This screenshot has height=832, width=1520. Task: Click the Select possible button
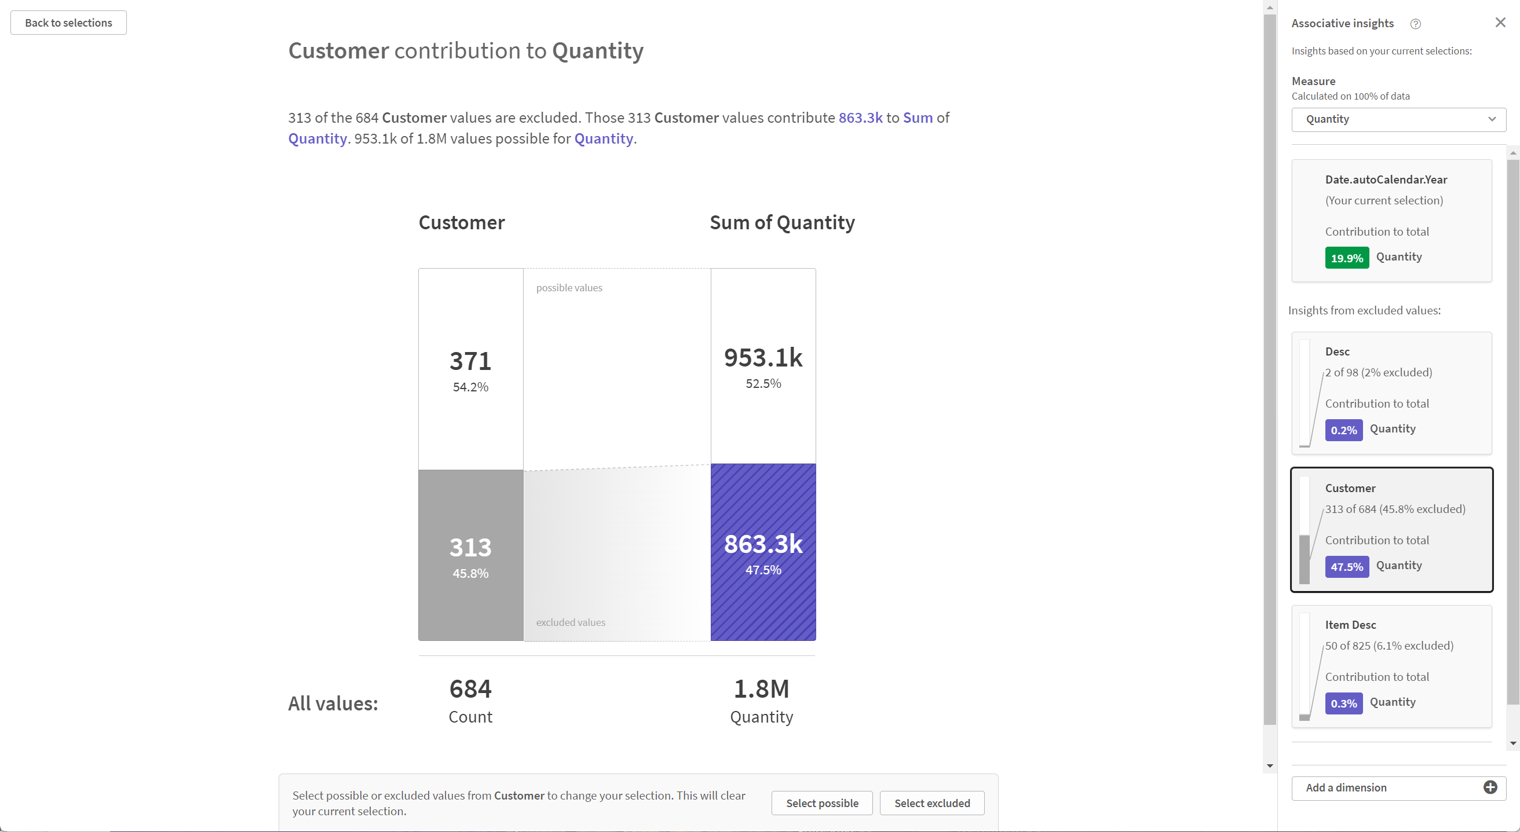click(822, 802)
